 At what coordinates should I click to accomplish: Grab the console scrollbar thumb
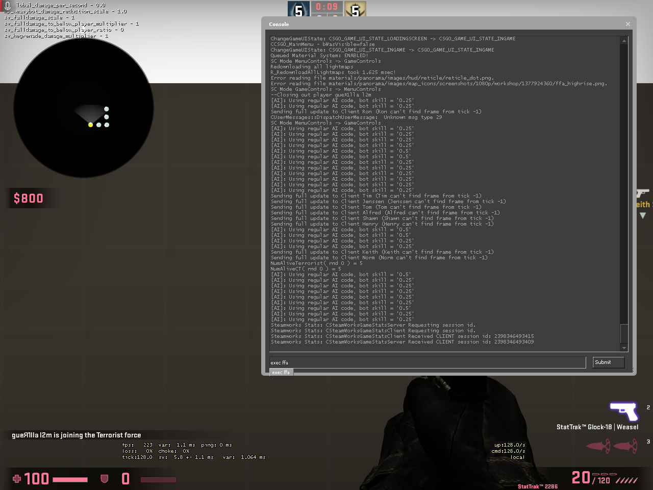[624, 333]
